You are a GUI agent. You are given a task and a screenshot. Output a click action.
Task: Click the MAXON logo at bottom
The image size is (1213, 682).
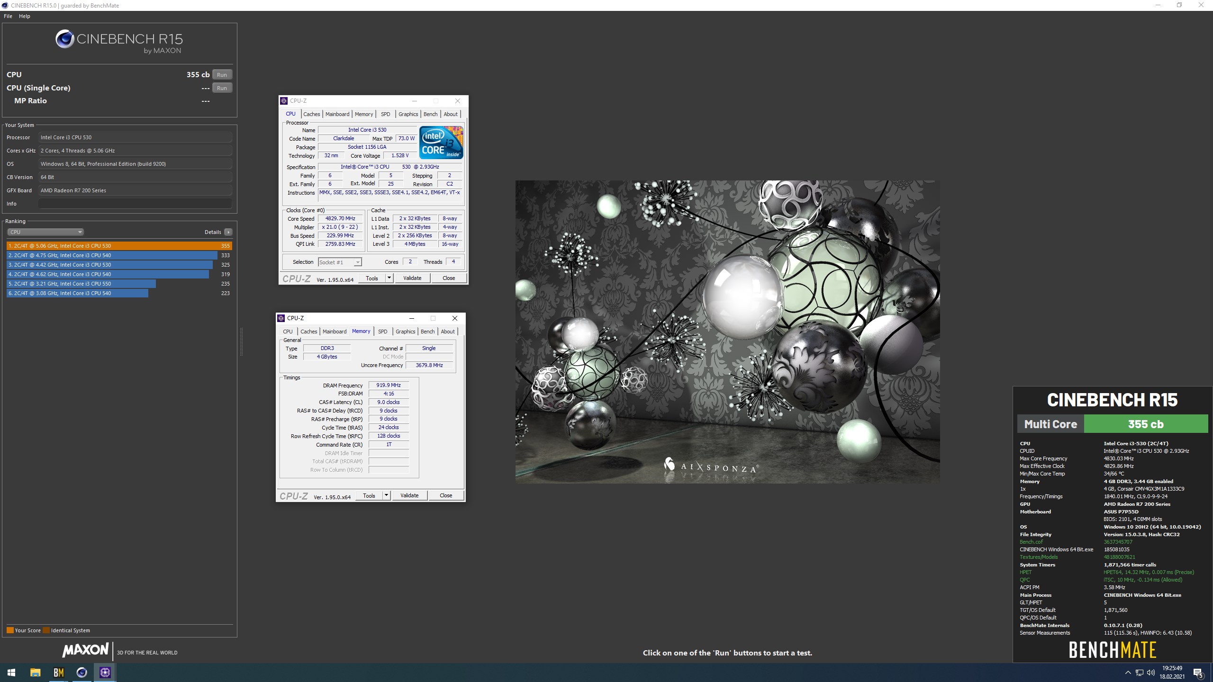tap(86, 650)
